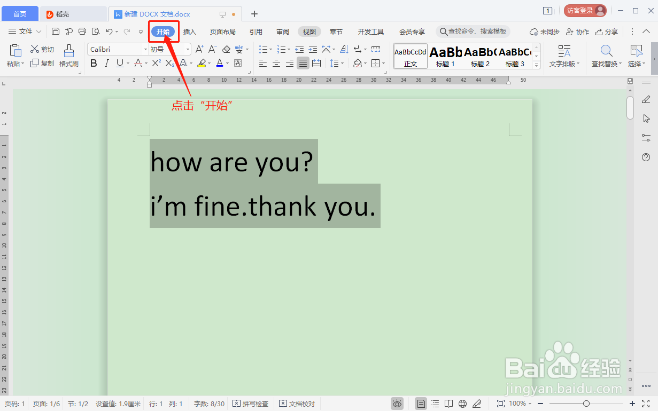The image size is (658, 411).
Task: Copy the selection with 复制
Action: click(42, 64)
